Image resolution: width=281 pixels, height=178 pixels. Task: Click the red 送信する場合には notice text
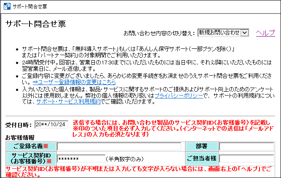pos(173,129)
